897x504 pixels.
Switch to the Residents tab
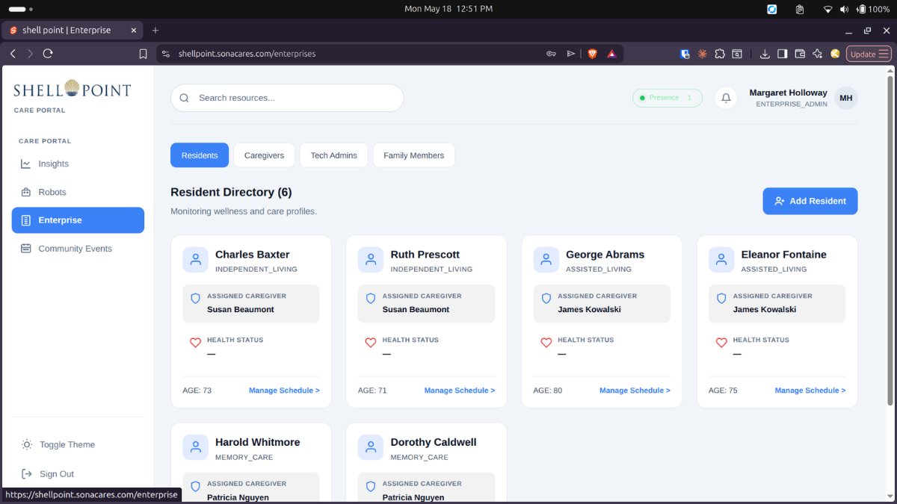tap(200, 155)
